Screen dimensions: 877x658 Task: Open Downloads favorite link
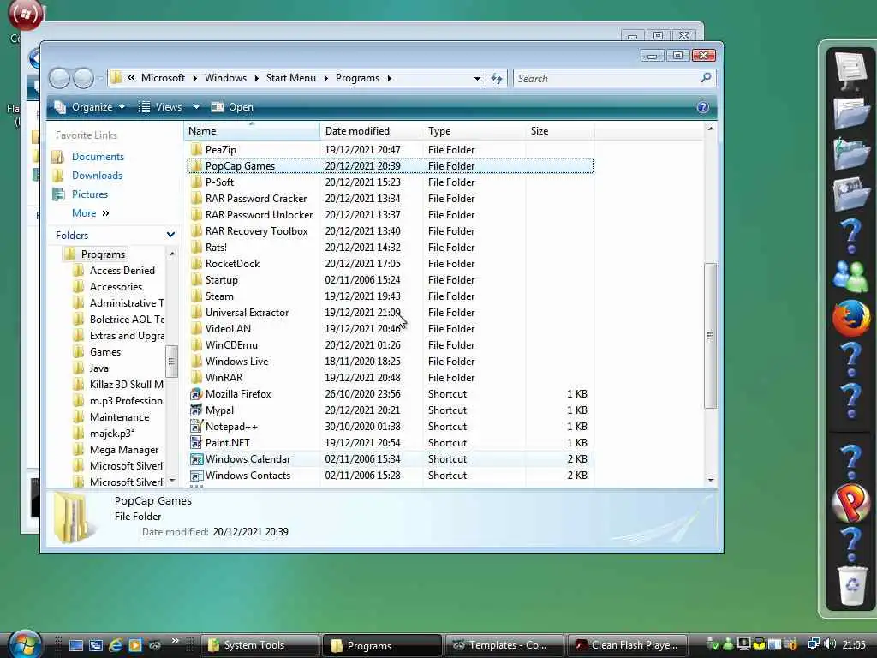(97, 176)
